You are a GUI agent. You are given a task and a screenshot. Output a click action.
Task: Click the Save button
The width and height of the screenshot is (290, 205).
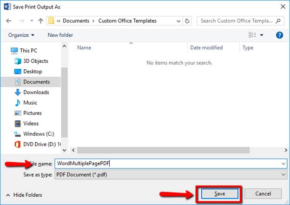[x=219, y=194]
